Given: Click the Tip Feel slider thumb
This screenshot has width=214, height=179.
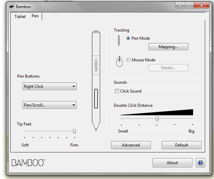Looking at the screenshot, I should click(x=74, y=131).
